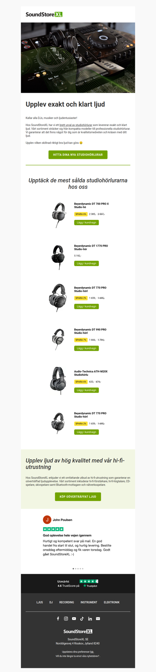Click the KÖP OÖVERTRÄFFAT LJUD button
The width and height of the screenshot is (156, 672).
tap(78, 497)
